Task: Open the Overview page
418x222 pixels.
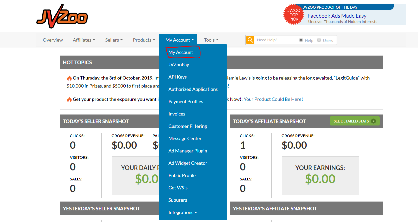Action: point(53,40)
